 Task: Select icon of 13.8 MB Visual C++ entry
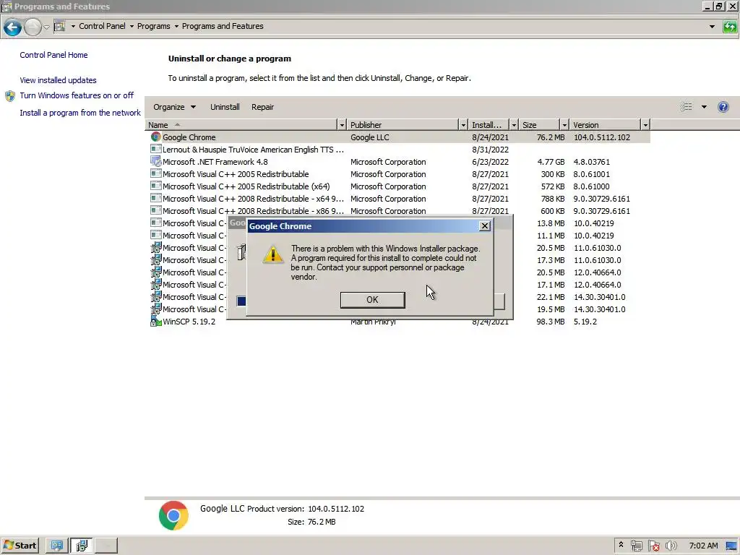point(156,223)
